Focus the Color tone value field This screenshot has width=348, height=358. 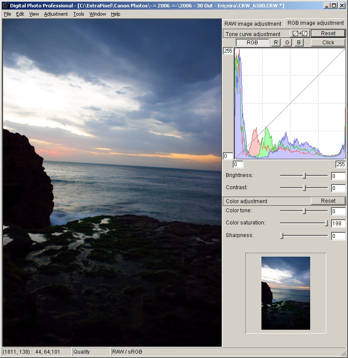point(338,211)
